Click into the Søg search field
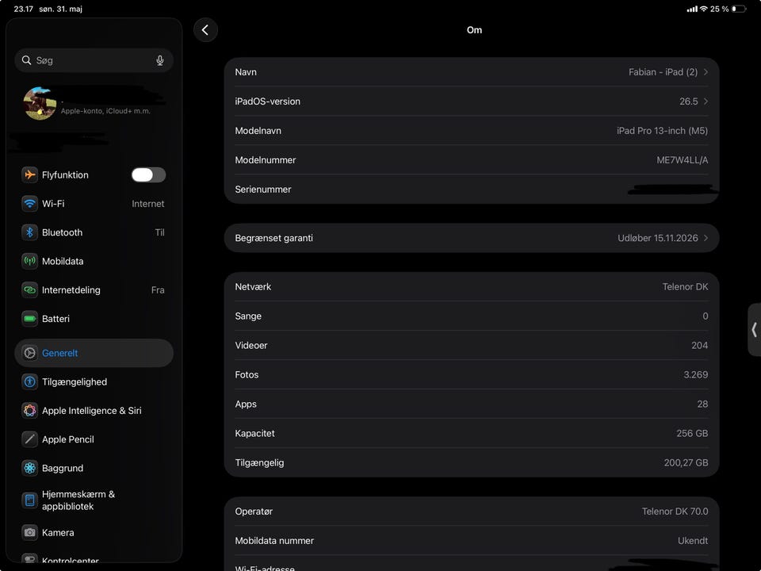 click(94, 60)
